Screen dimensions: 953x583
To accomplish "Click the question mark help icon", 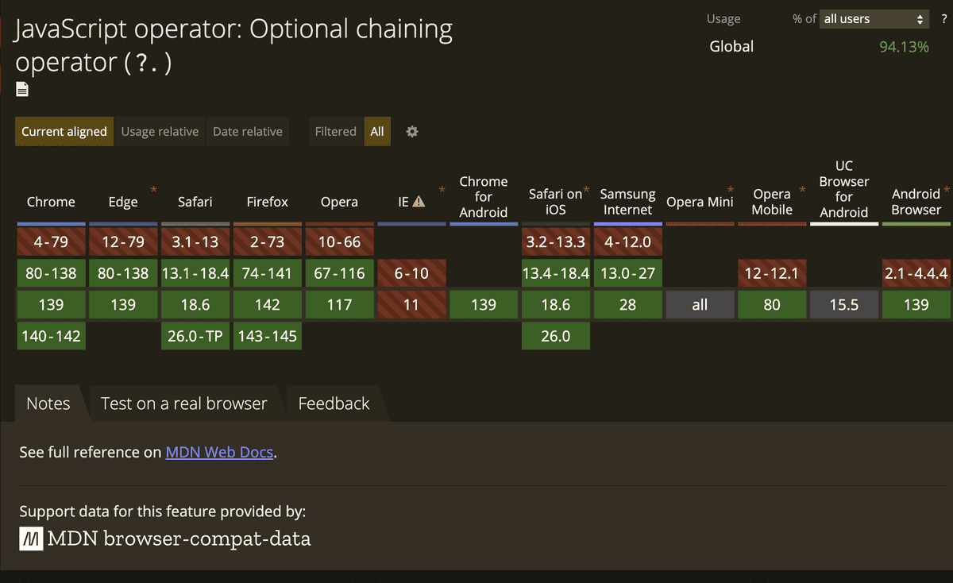I will [943, 19].
